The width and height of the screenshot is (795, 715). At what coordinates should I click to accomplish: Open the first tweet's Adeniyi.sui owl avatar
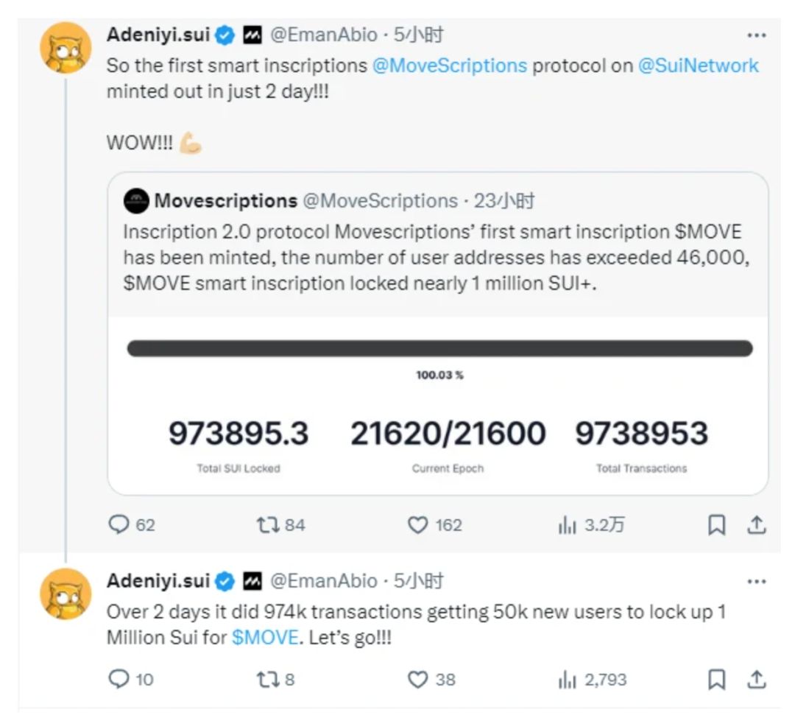pyautogui.click(x=66, y=49)
